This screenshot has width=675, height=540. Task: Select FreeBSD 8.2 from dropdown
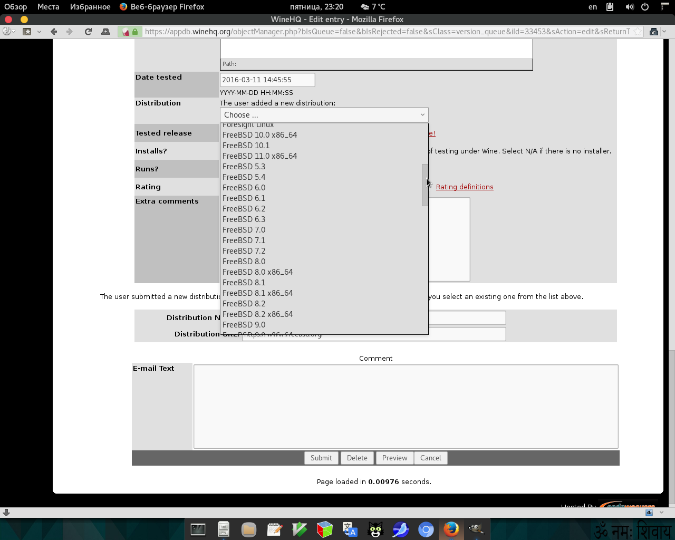click(x=321, y=304)
